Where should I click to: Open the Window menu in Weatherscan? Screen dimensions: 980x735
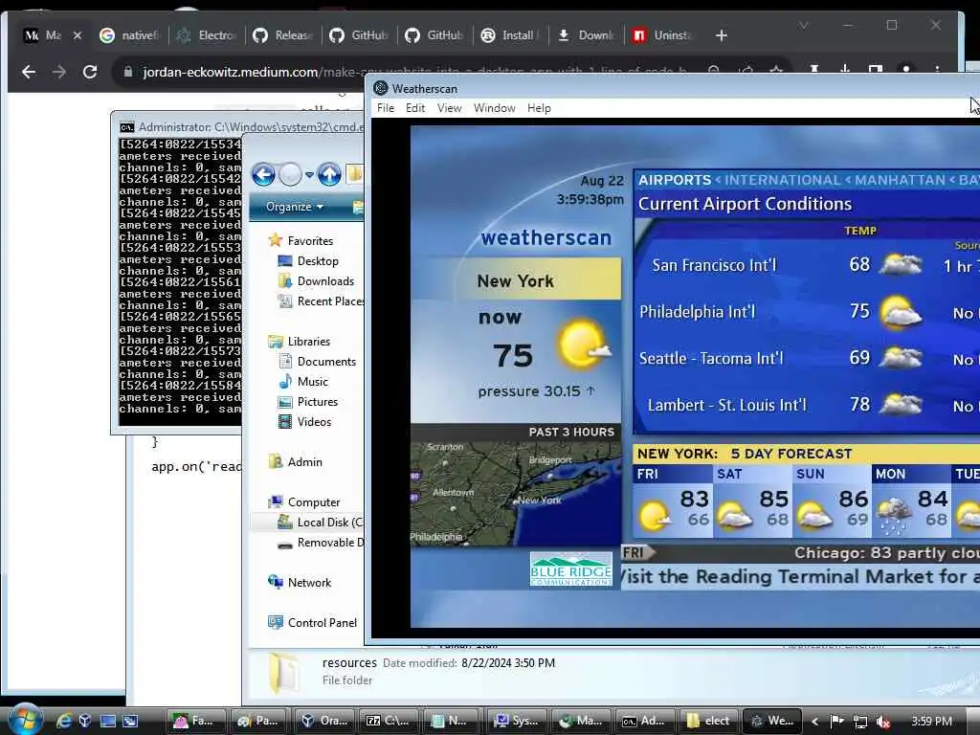(x=495, y=108)
